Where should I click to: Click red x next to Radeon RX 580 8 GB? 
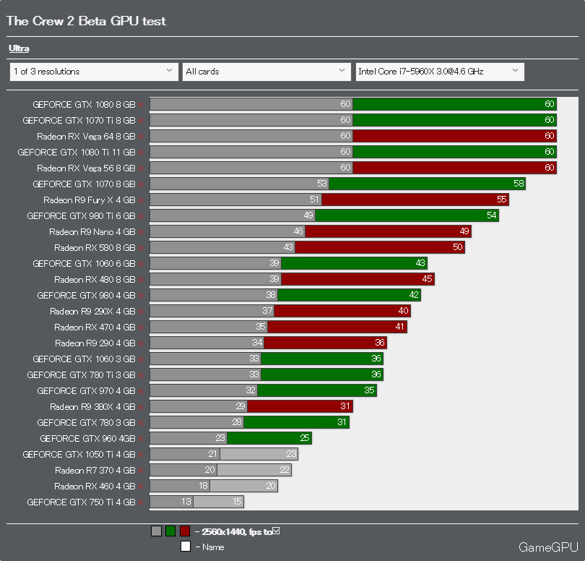tap(141, 248)
